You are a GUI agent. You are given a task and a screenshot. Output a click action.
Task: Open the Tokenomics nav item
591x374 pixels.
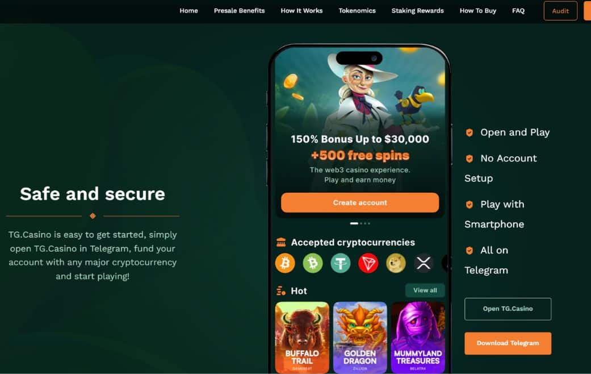pos(357,11)
